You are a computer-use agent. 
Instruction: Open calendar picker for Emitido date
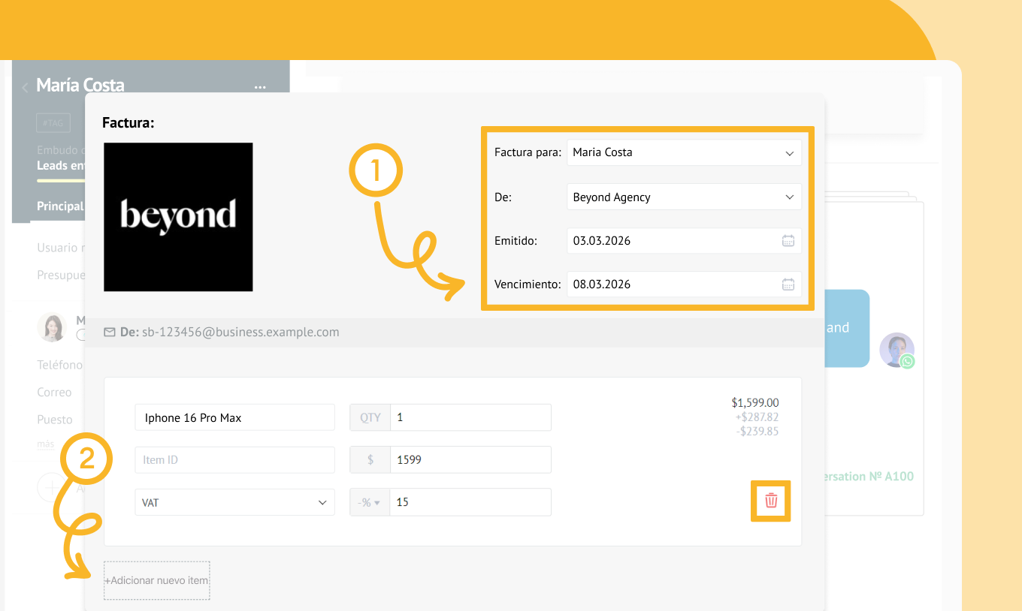click(x=788, y=241)
